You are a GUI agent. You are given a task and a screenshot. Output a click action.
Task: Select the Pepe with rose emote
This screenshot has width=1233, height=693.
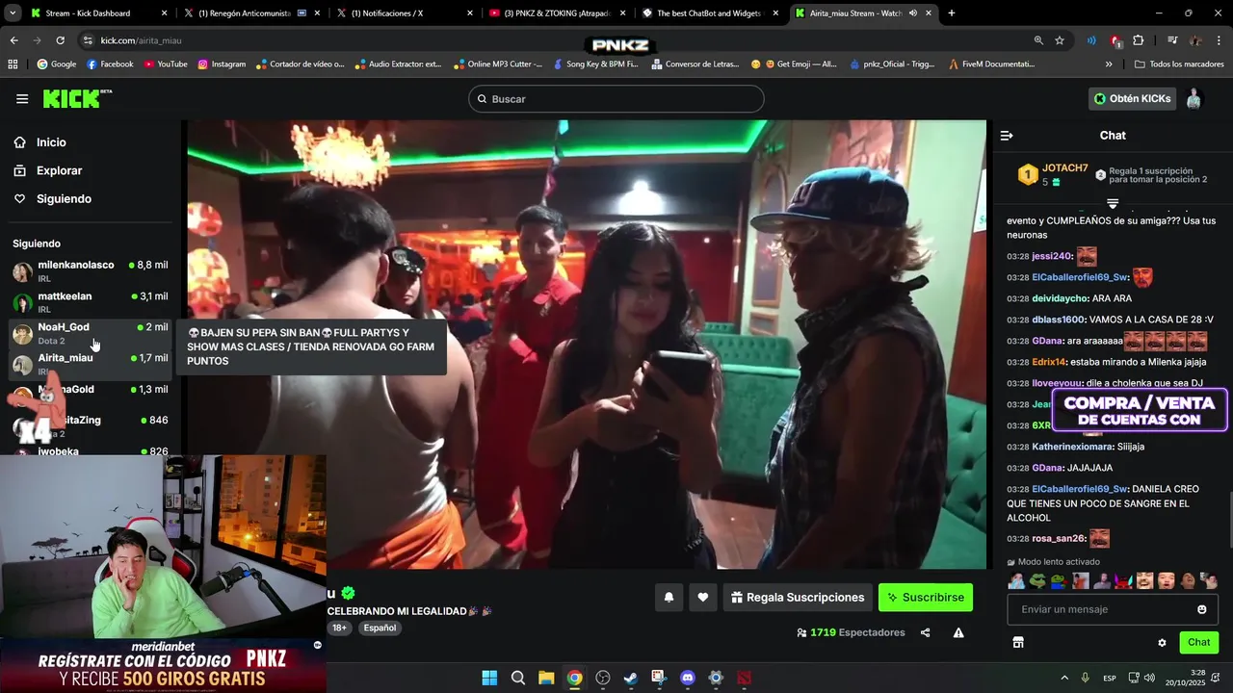point(1059,580)
